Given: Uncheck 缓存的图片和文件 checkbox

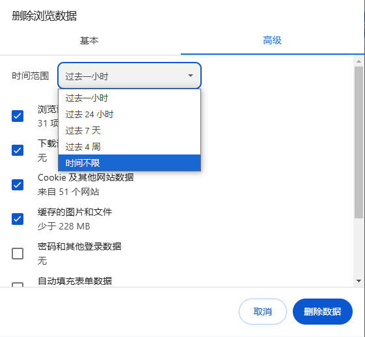Looking at the screenshot, I should (x=18, y=219).
